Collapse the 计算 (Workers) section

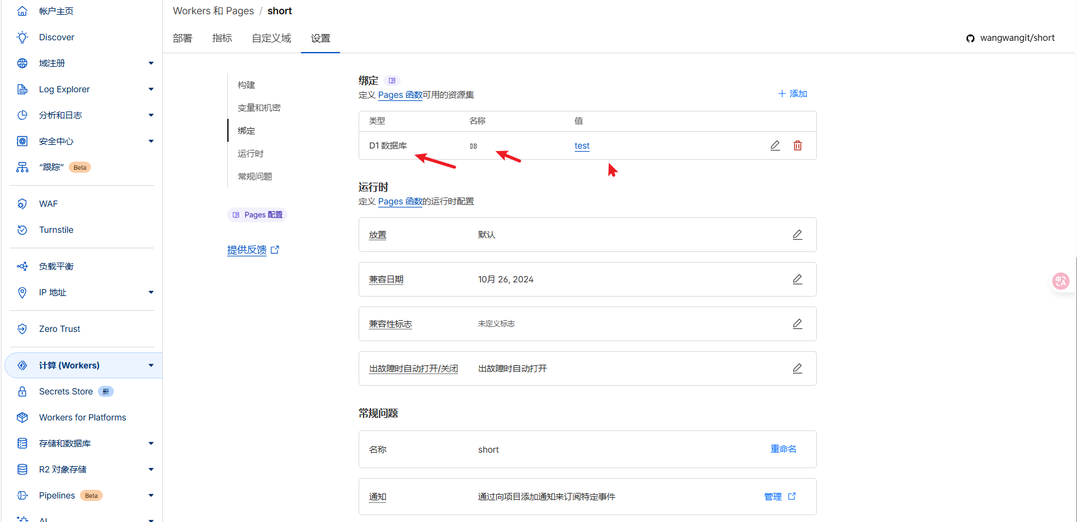(150, 365)
